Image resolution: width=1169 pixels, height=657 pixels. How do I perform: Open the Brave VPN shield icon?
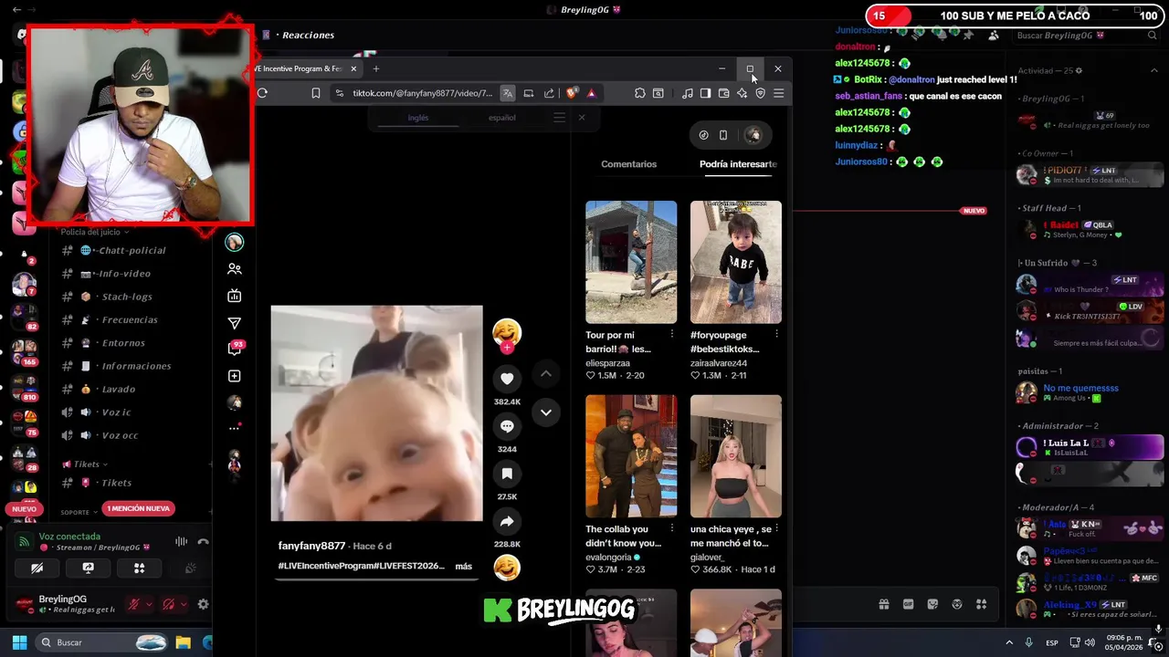click(x=760, y=93)
